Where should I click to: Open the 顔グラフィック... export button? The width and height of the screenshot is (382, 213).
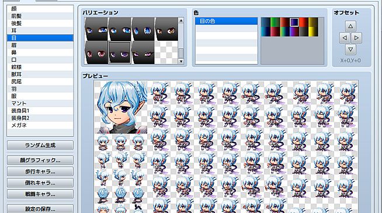[40, 160]
